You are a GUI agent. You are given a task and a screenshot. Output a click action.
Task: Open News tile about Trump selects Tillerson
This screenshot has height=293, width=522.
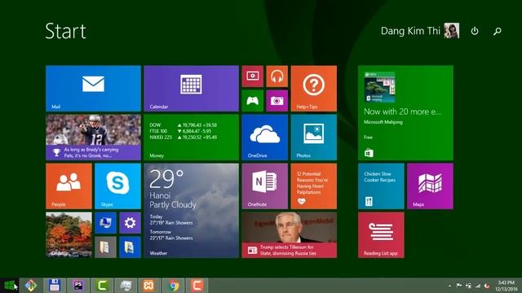click(290, 235)
